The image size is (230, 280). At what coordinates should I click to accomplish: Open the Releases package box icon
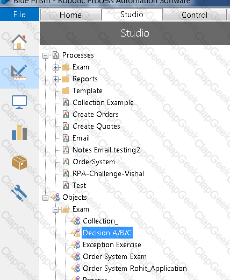(x=19, y=163)
